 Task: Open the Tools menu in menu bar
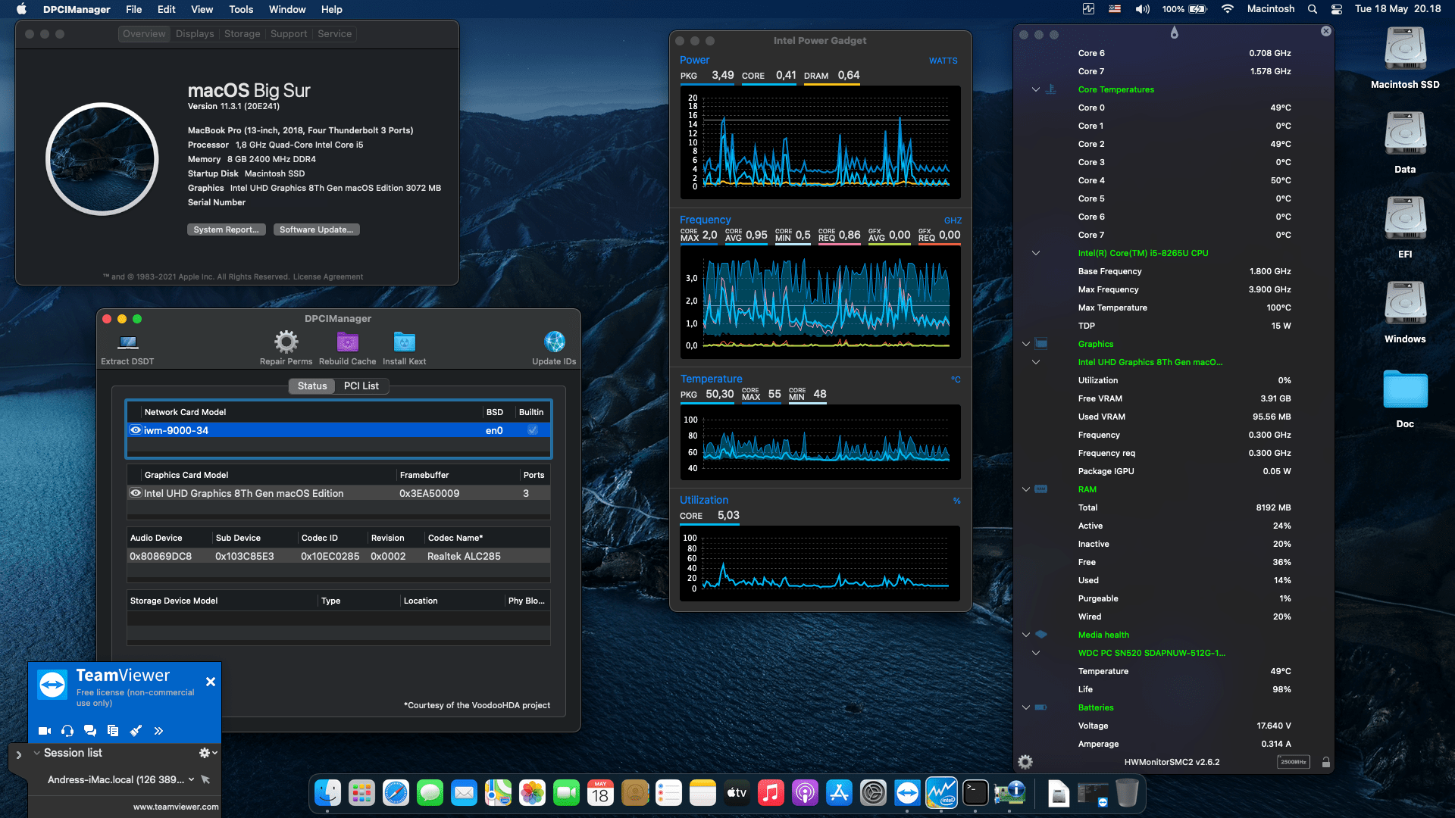pyautogui.click(x=241, y=9)
